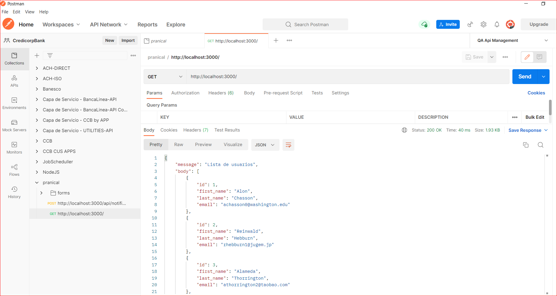
Task: Open the File menu
Action: pyautogui.click(x=5, y=12)
